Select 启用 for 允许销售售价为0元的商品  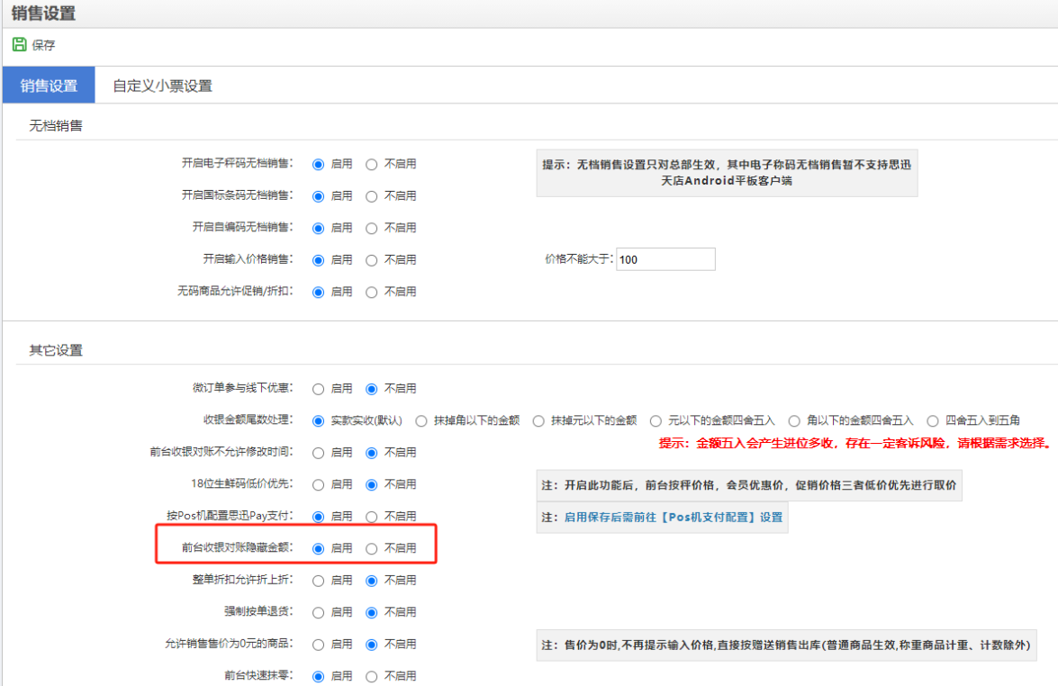(x=318, y=645)
